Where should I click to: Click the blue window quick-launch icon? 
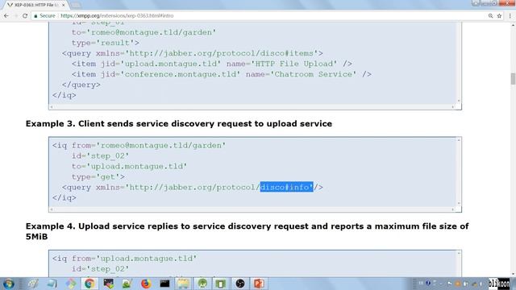tap(52, 284)
